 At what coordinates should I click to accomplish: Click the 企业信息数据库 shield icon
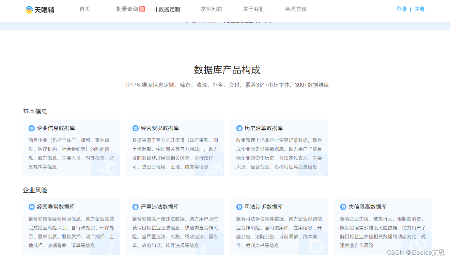[32, 128]
